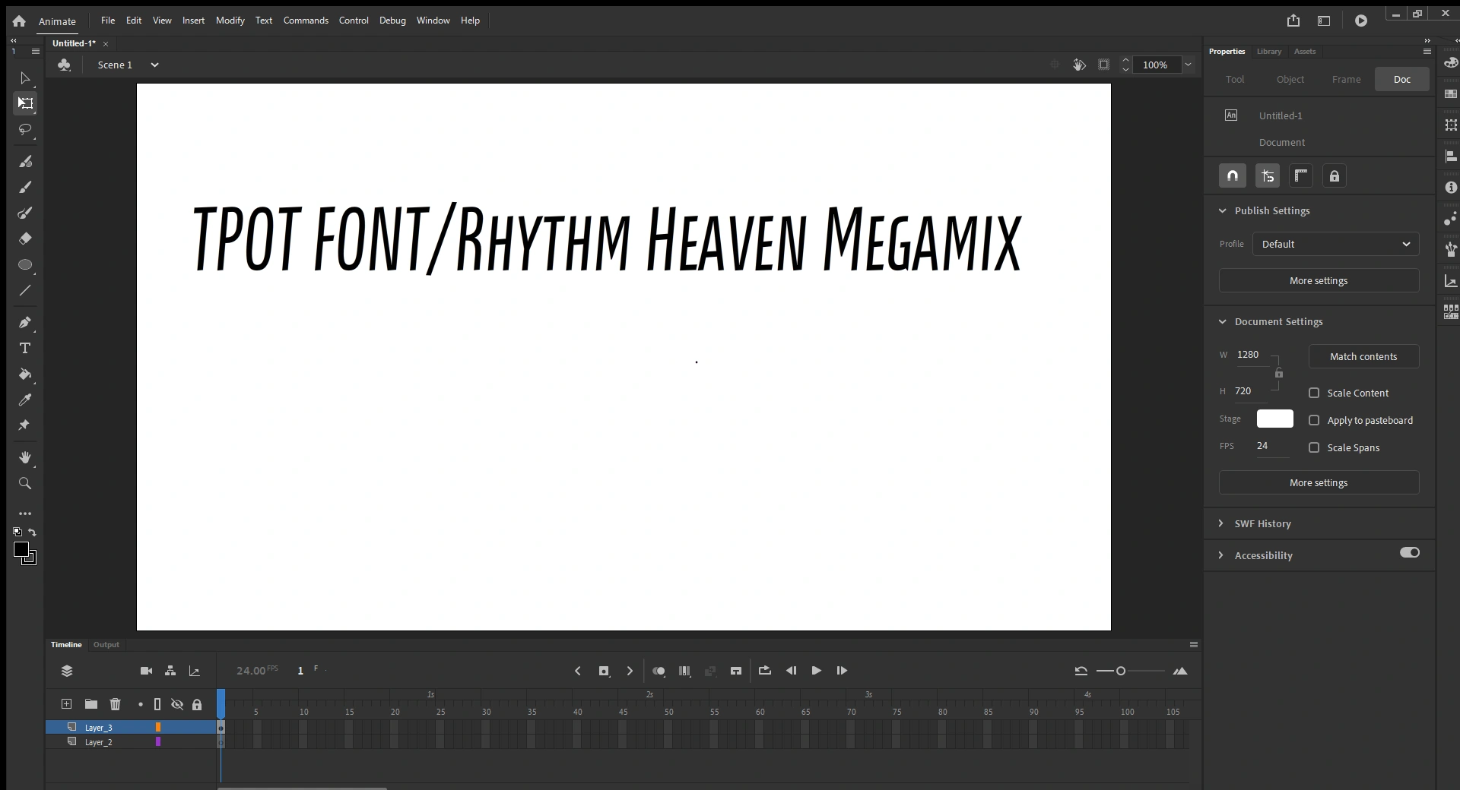Screen dimensions: 1460x790
Task: Hide Layer_3 with outline visibility toggle
Action: pyautogui.click(x=158, y=727)
